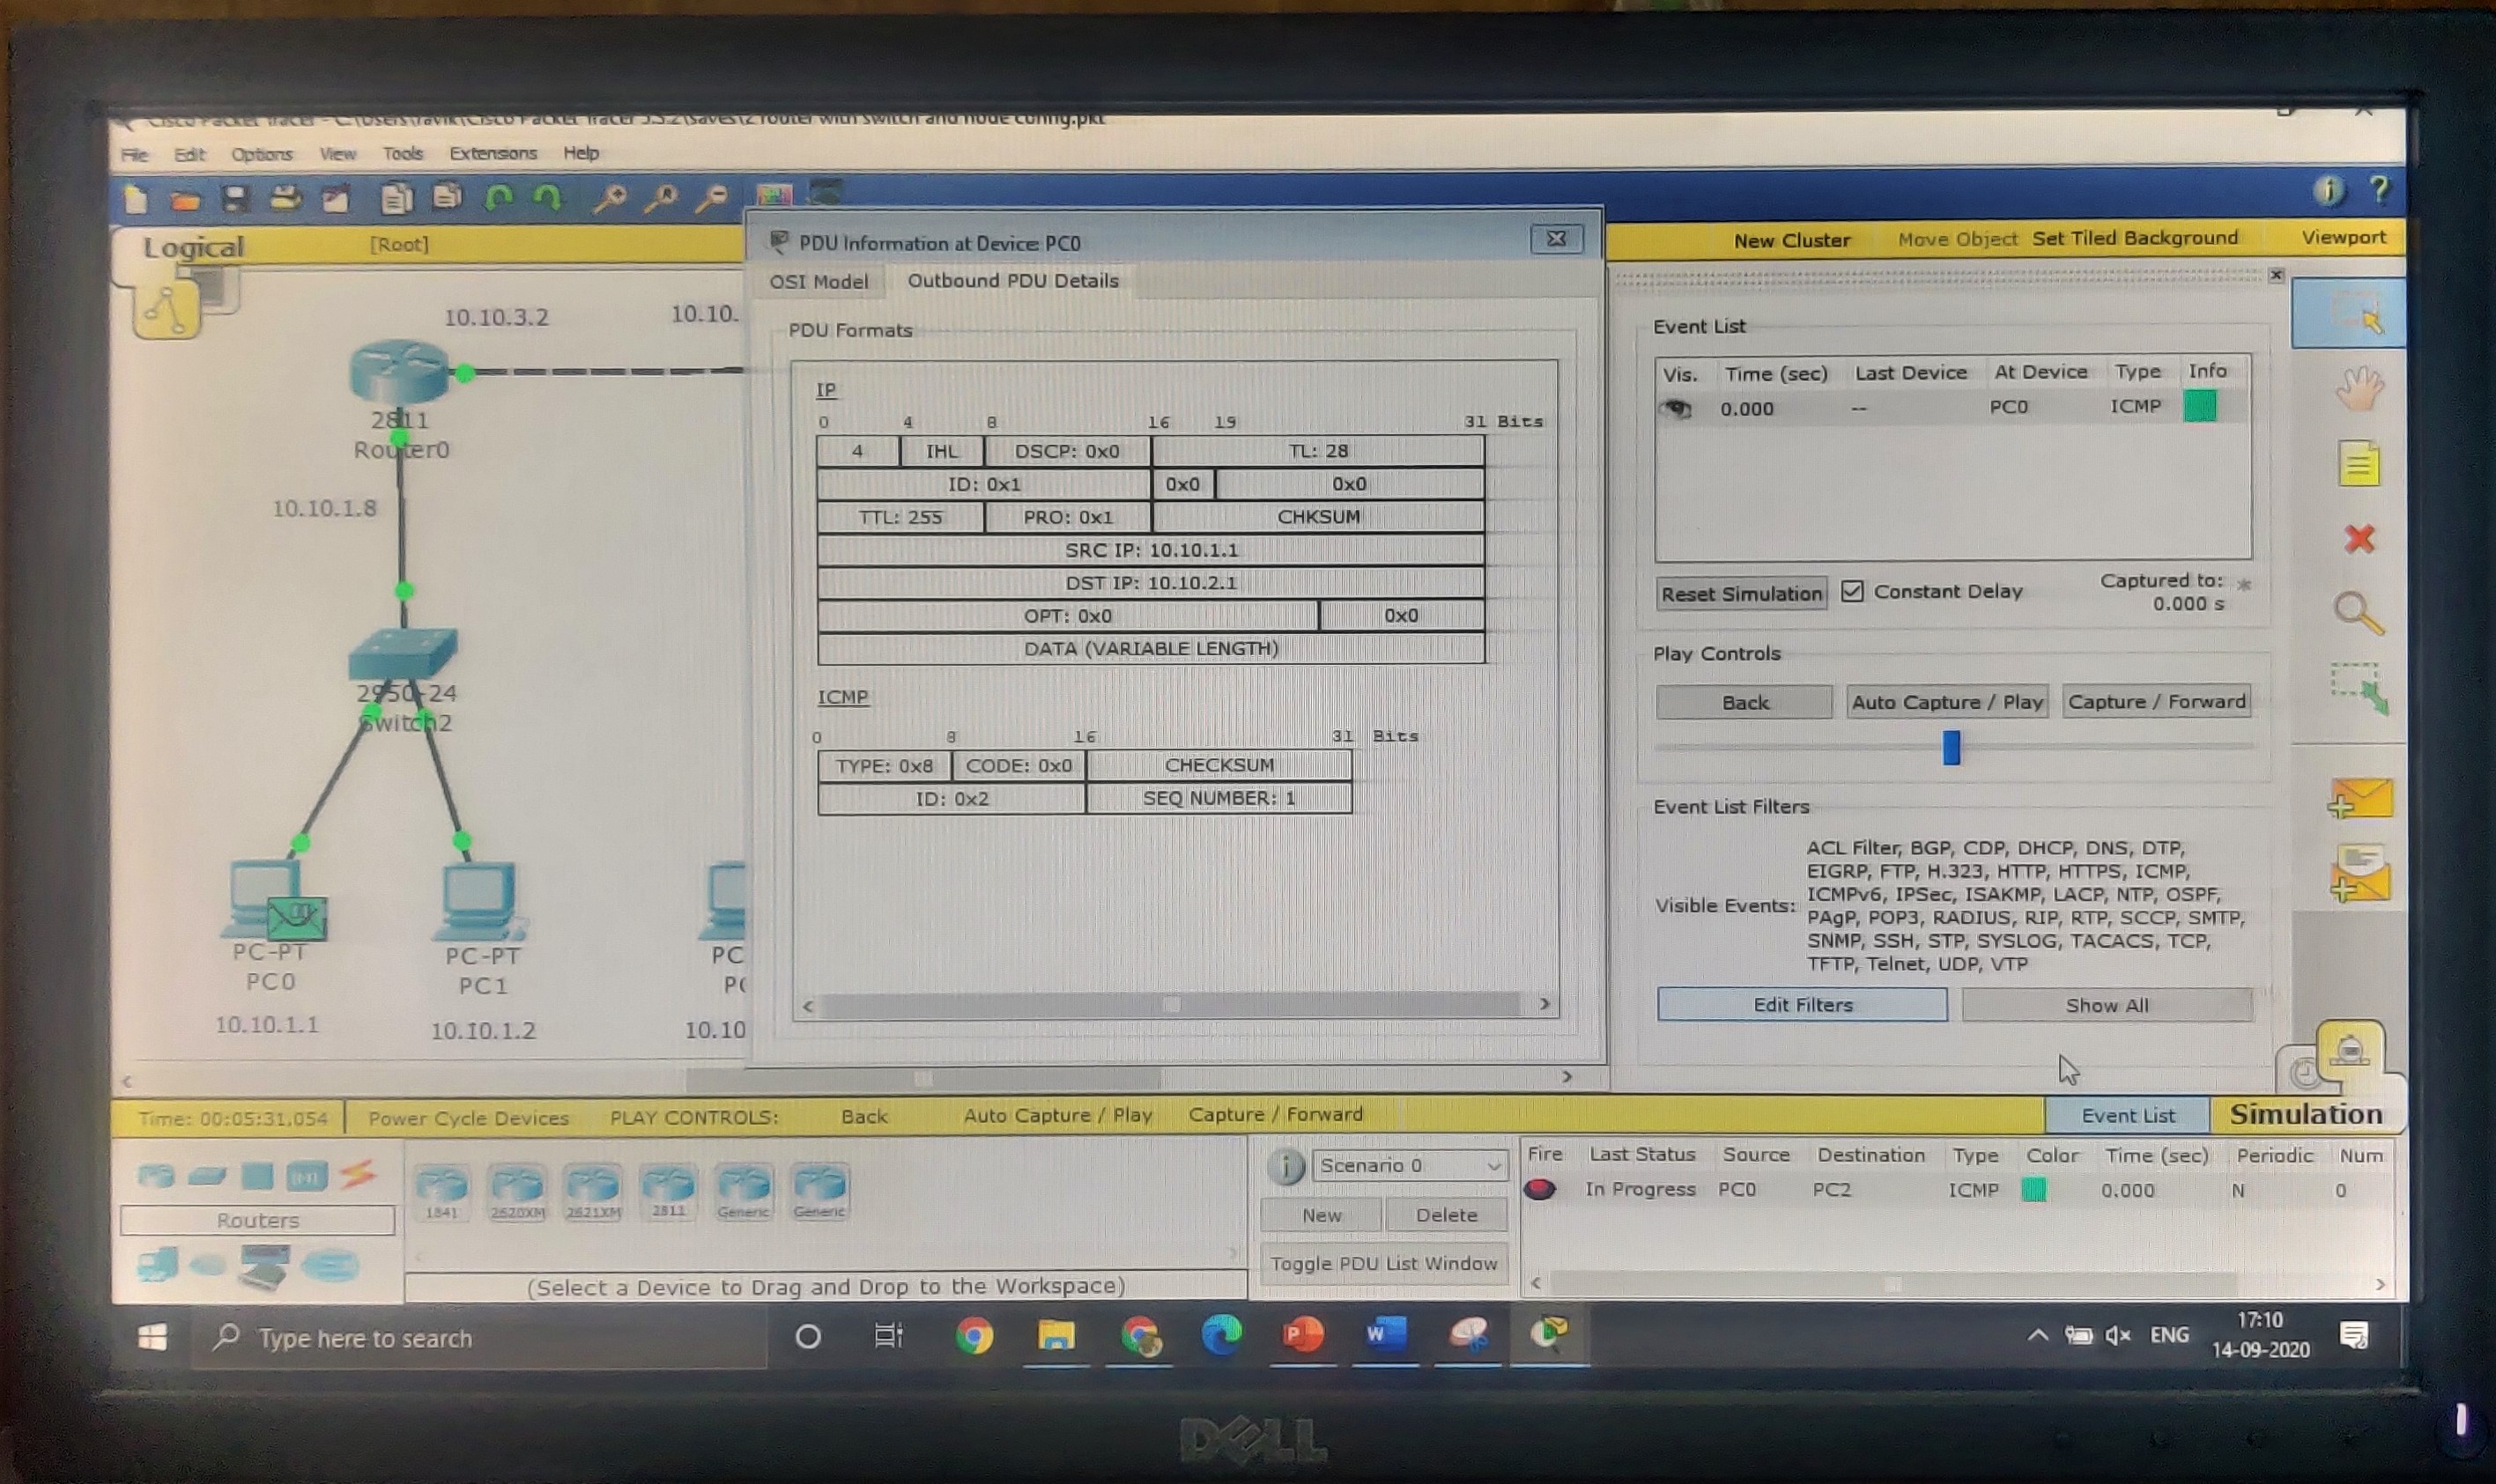The height and width of the screenshot is (1484, 2496).
Task: Switch to Outbound PDU Details tab
Action: 1012,280
